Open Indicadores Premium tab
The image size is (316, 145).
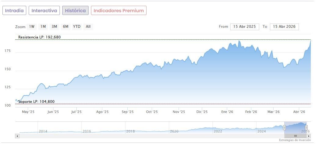(x=118, y=10)
